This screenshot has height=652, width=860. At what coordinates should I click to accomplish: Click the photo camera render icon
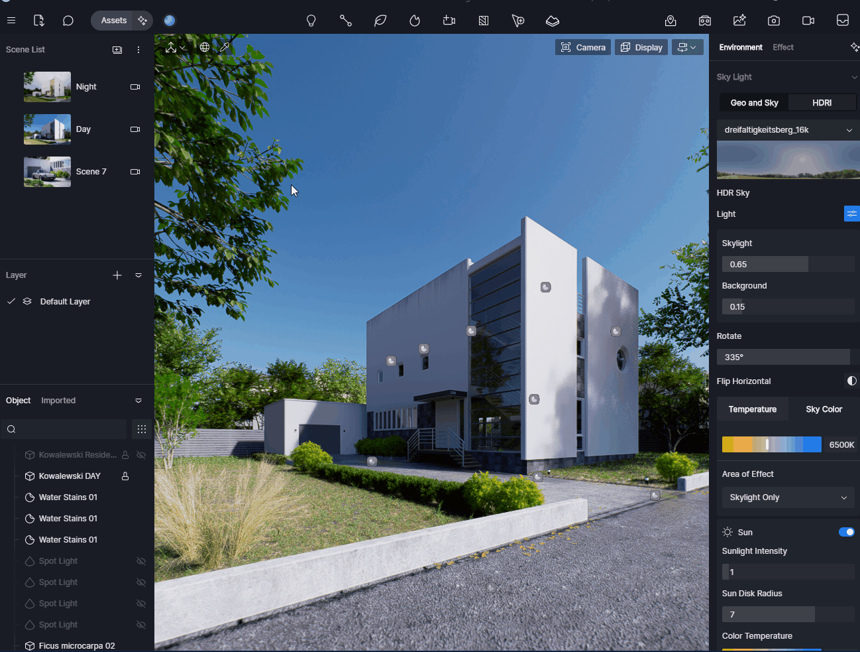point(774,21)
